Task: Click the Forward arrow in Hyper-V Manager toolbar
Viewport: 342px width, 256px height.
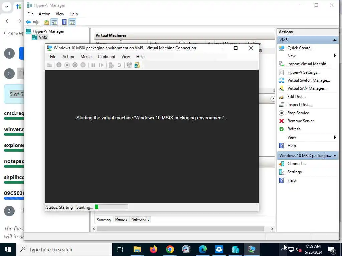Action: point(36,22)
